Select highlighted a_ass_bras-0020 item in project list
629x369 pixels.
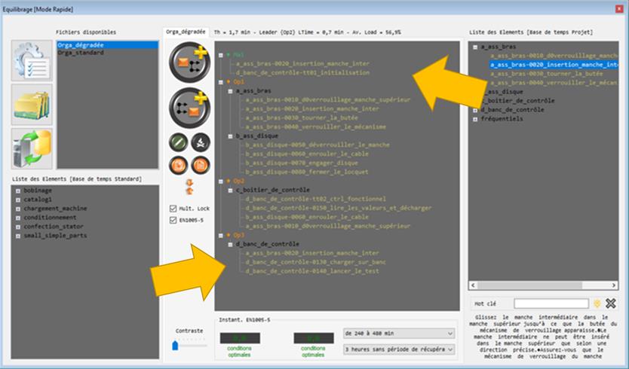pyautogui.click(x=554, y=65)
